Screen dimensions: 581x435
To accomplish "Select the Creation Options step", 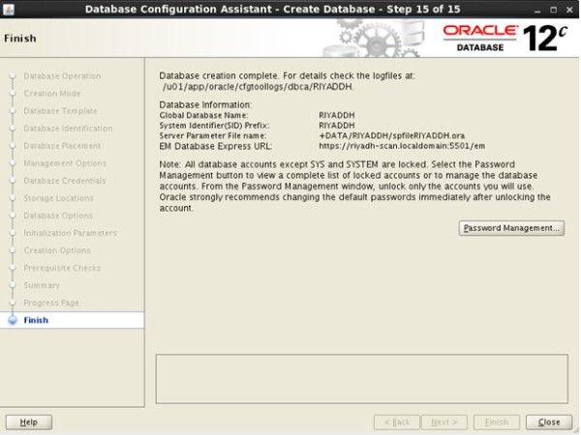I will pos(57,250).
